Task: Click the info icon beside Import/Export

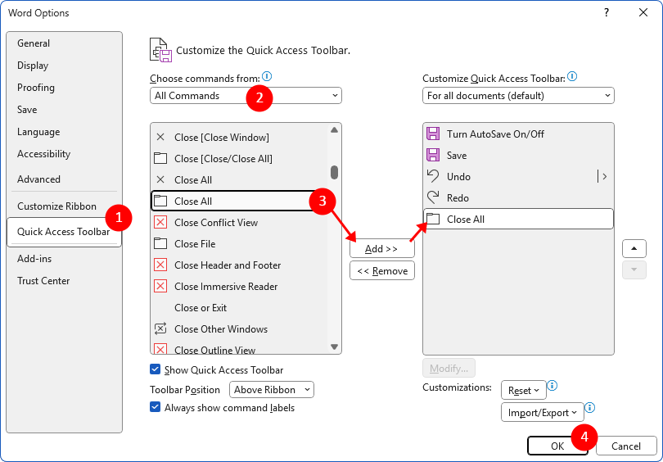Action: 589,407
